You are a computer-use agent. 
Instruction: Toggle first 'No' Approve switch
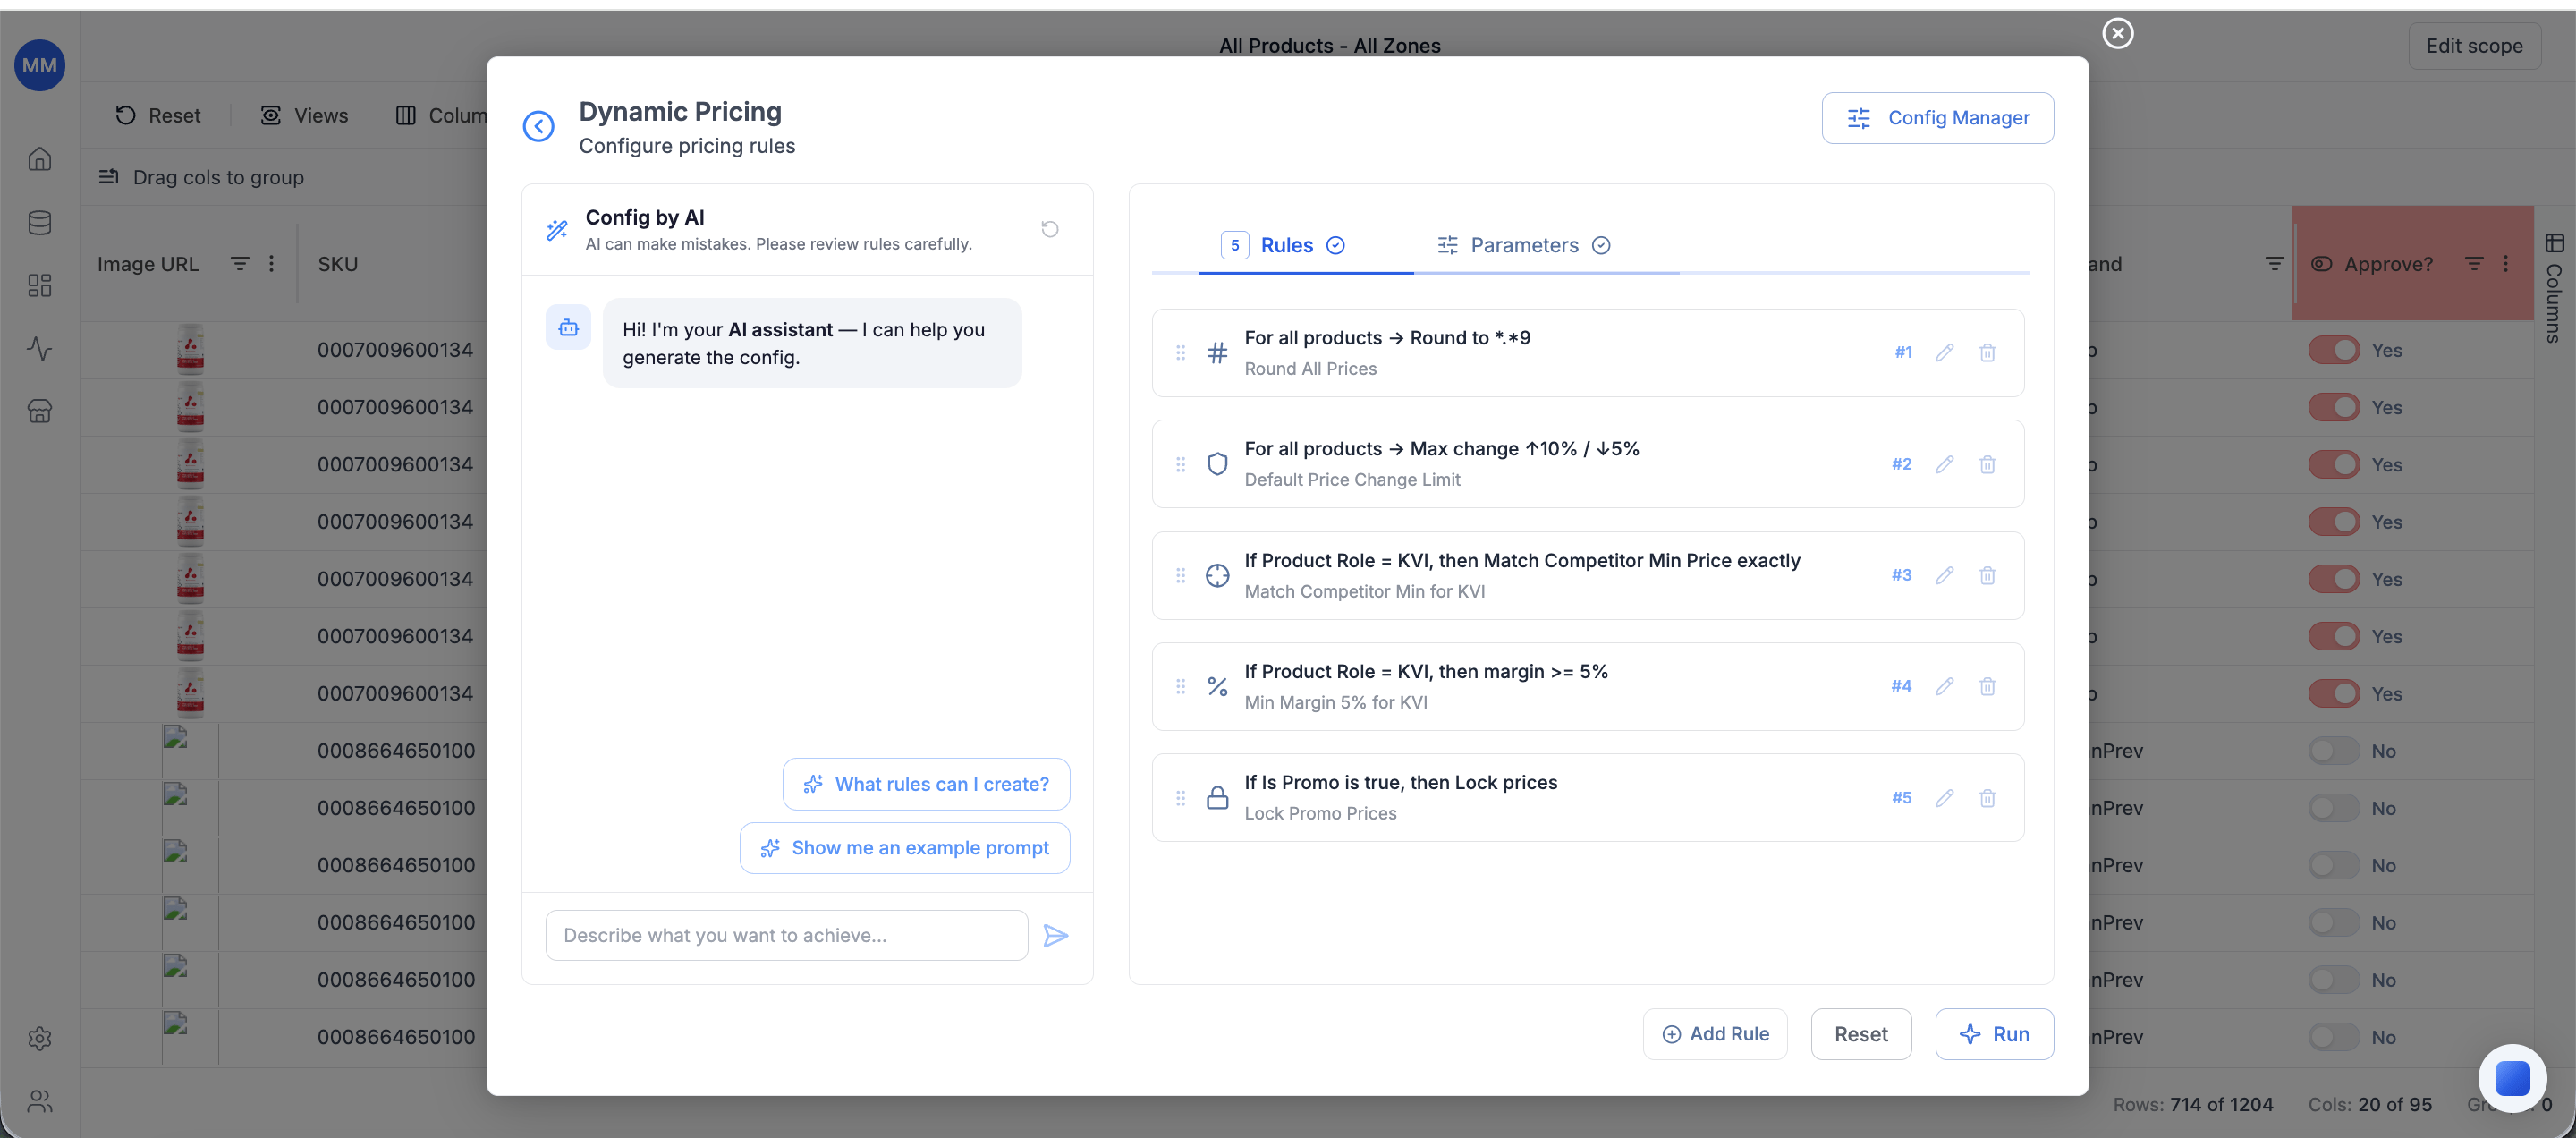click(x=2334, y=751)
